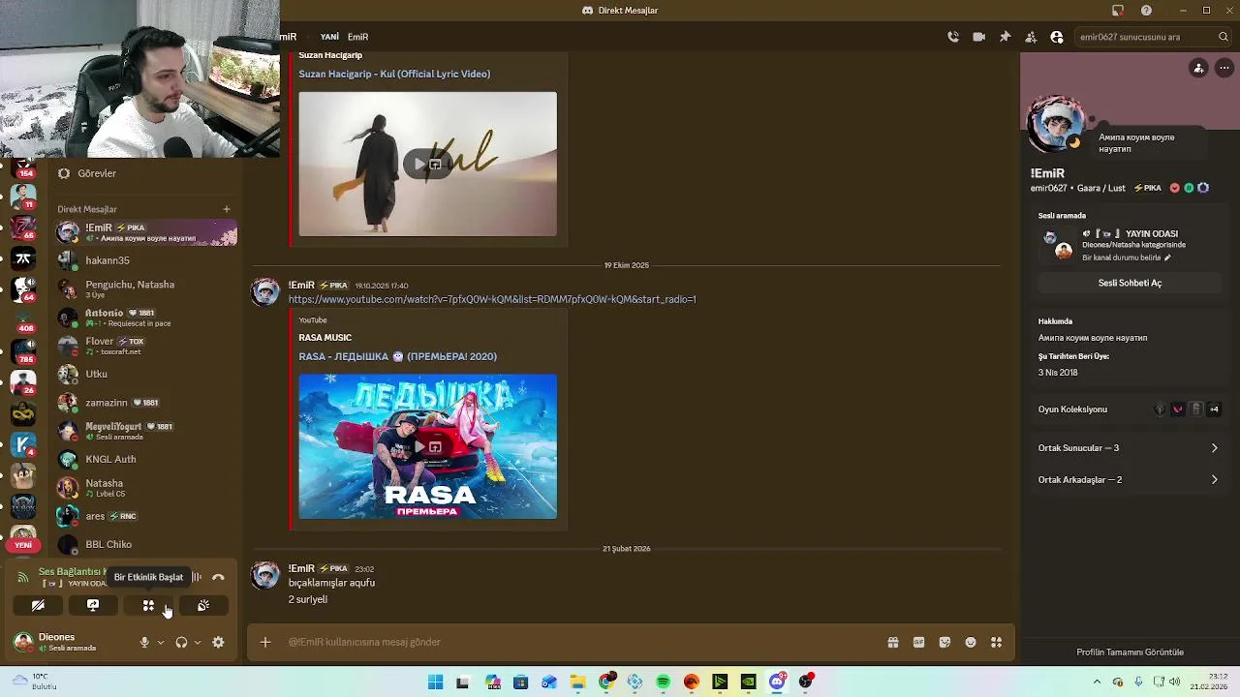
Task: Open headphone output options arrow
Action: [x=198, y=642]
